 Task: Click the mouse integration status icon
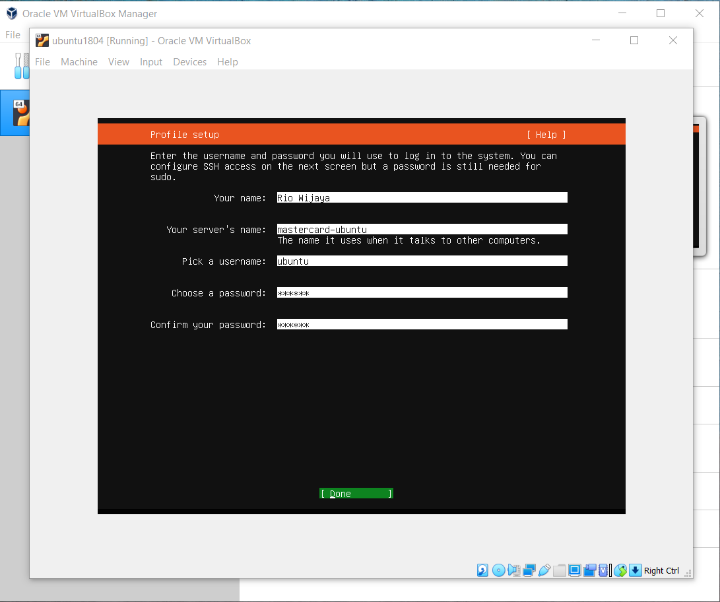pos(620,570)
